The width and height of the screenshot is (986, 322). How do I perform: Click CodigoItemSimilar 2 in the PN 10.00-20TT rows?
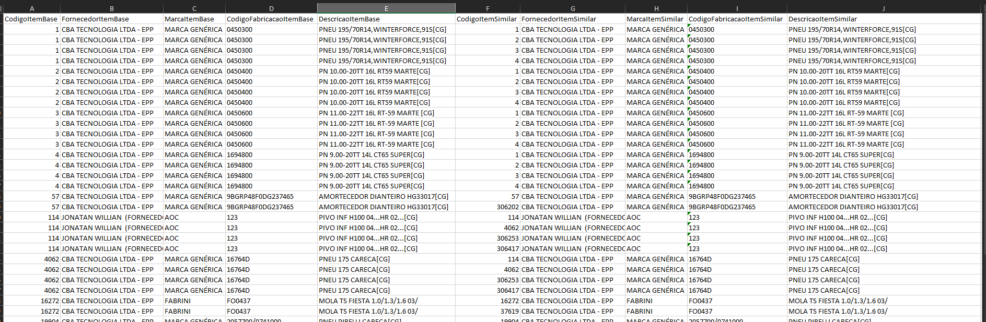pyautogui.click(x=488, y=81)
